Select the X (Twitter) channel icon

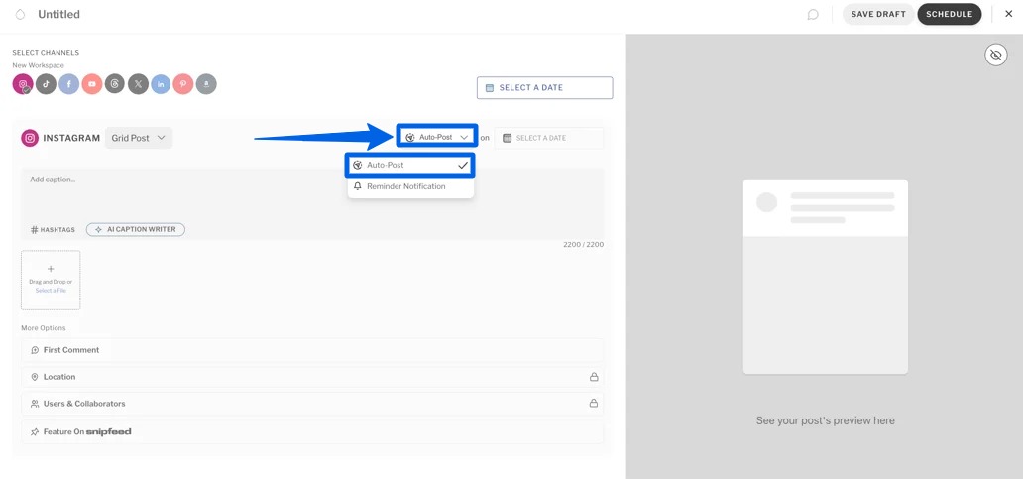pos(138,84)
